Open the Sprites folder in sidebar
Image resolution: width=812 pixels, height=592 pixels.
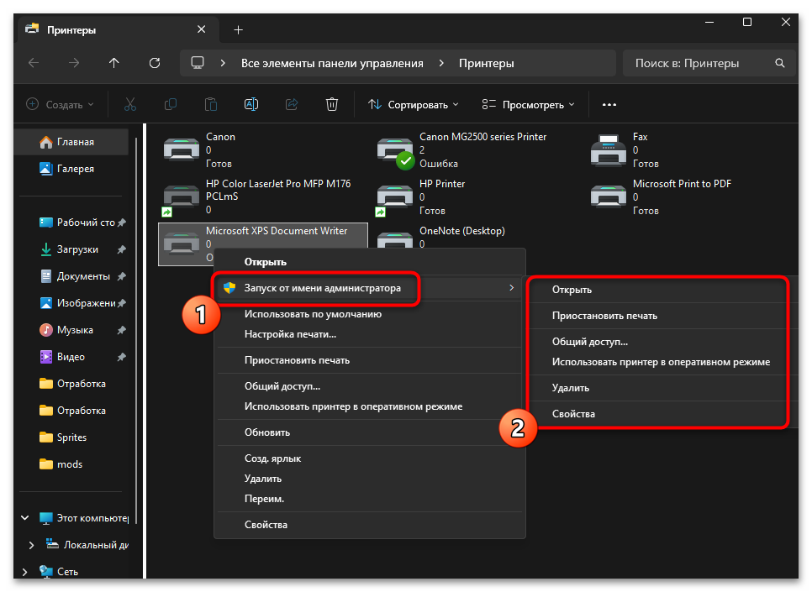pyautogui.click(x=71, y=437)
